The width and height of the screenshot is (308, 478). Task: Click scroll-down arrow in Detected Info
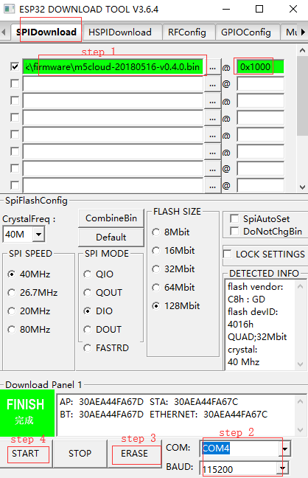300,364
